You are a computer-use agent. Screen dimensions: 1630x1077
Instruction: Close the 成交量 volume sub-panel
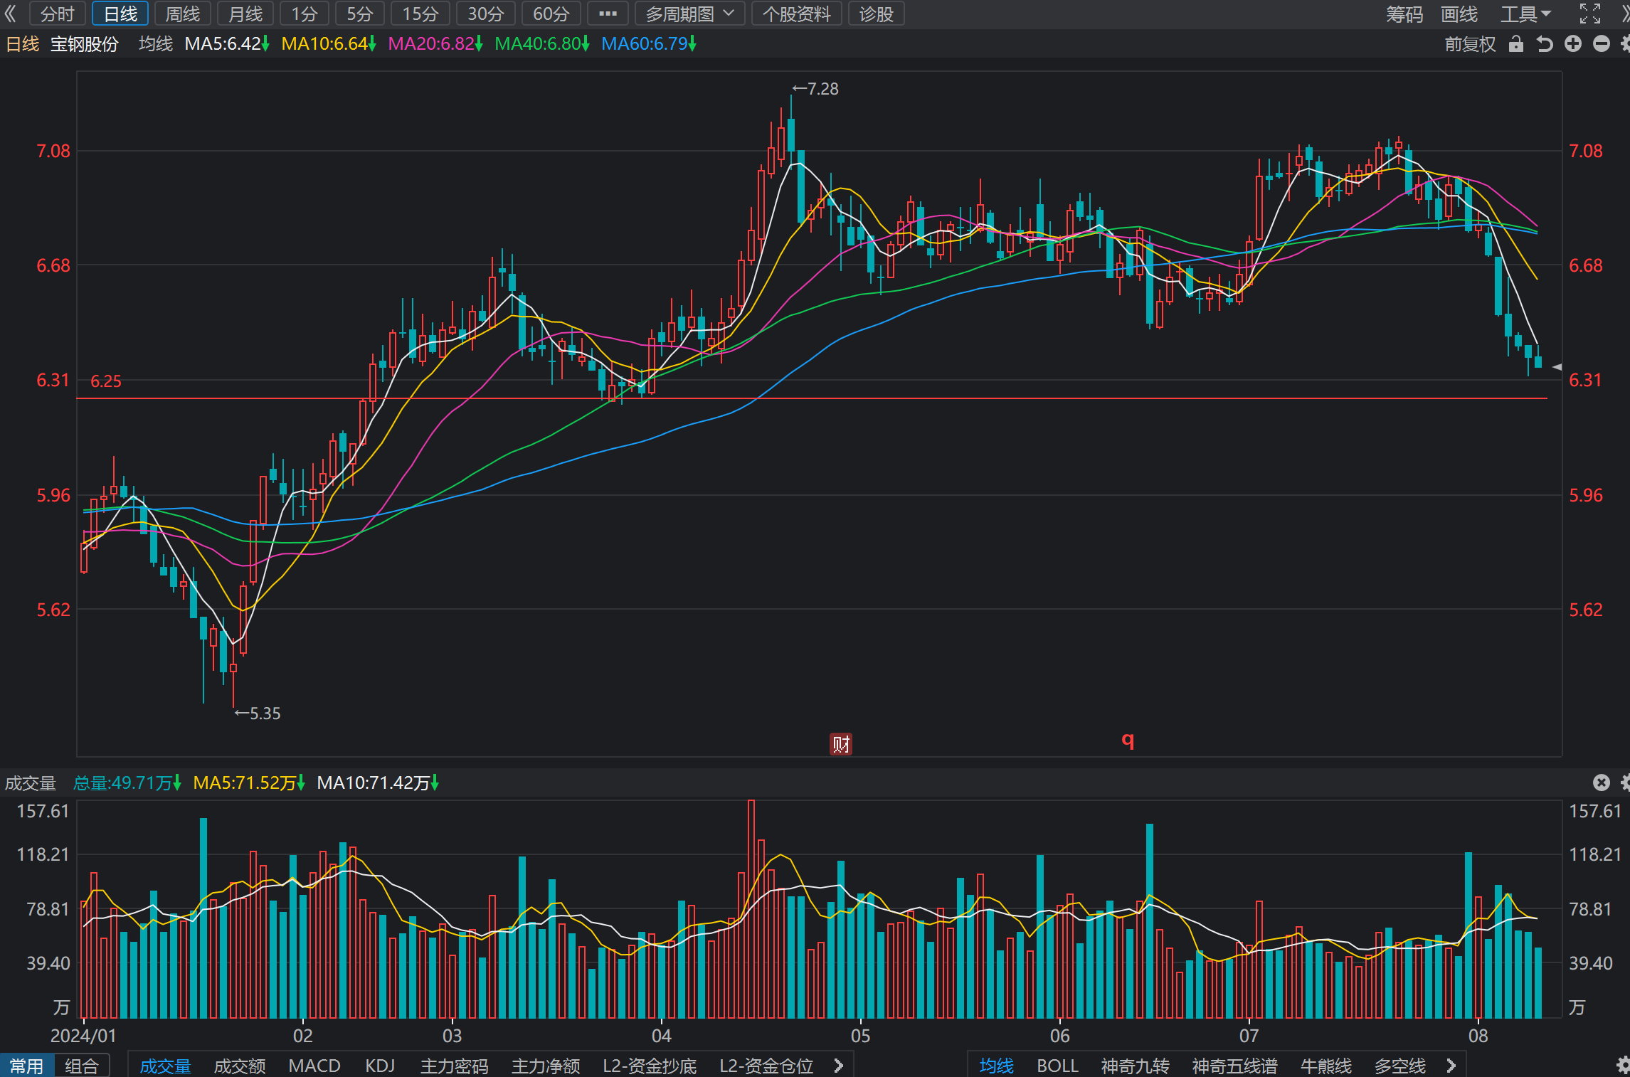(x=1602, y=782)
